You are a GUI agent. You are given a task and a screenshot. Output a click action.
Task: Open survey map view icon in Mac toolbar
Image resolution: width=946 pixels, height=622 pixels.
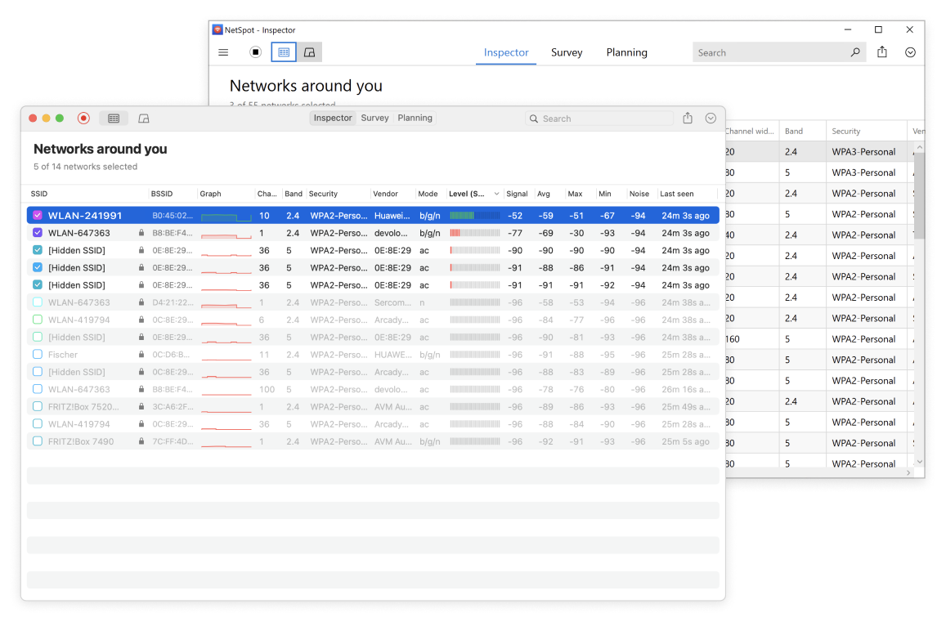click(x=144, y=119)
